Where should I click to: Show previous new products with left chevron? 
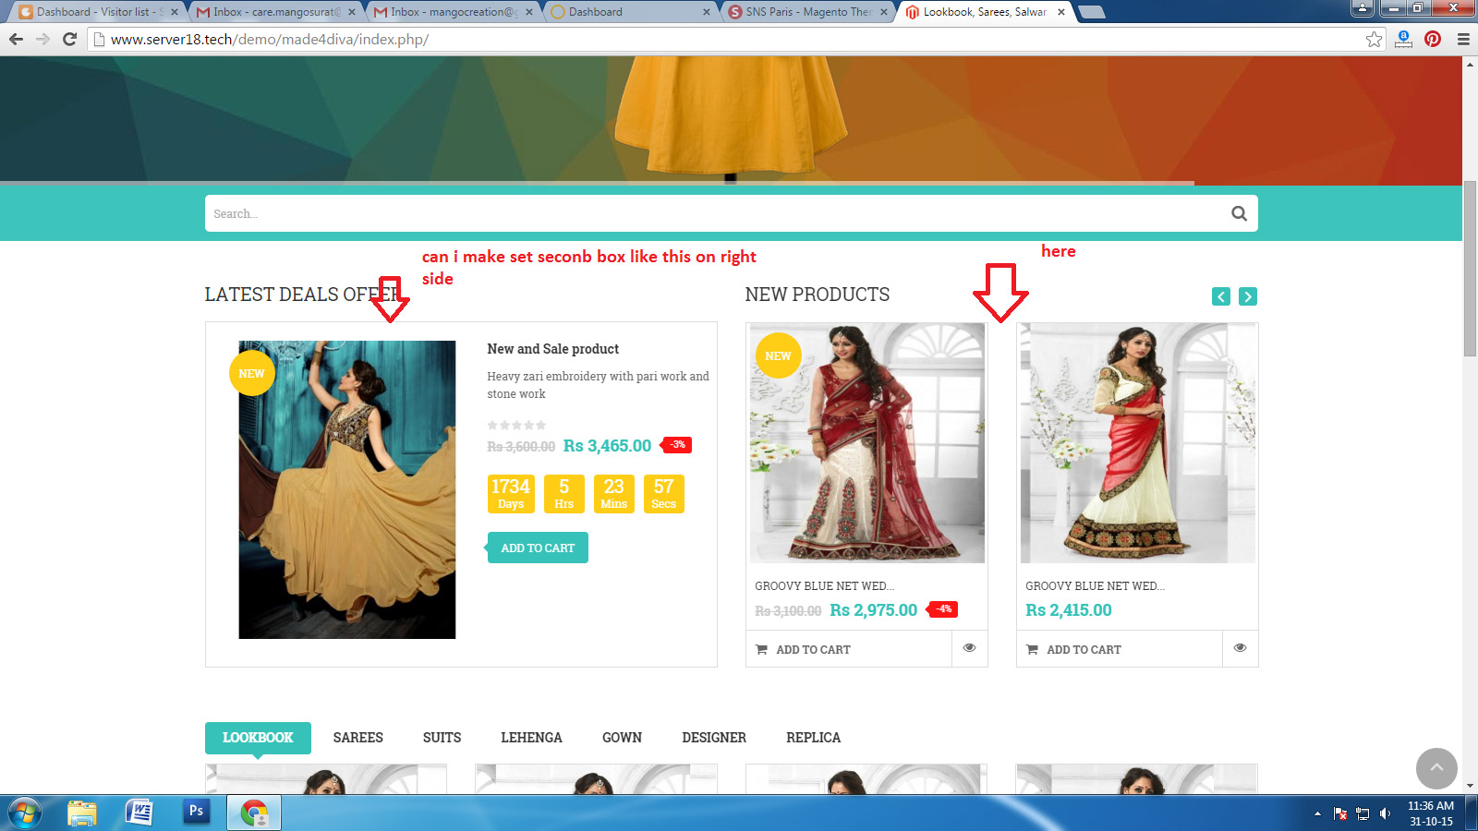1221,296
